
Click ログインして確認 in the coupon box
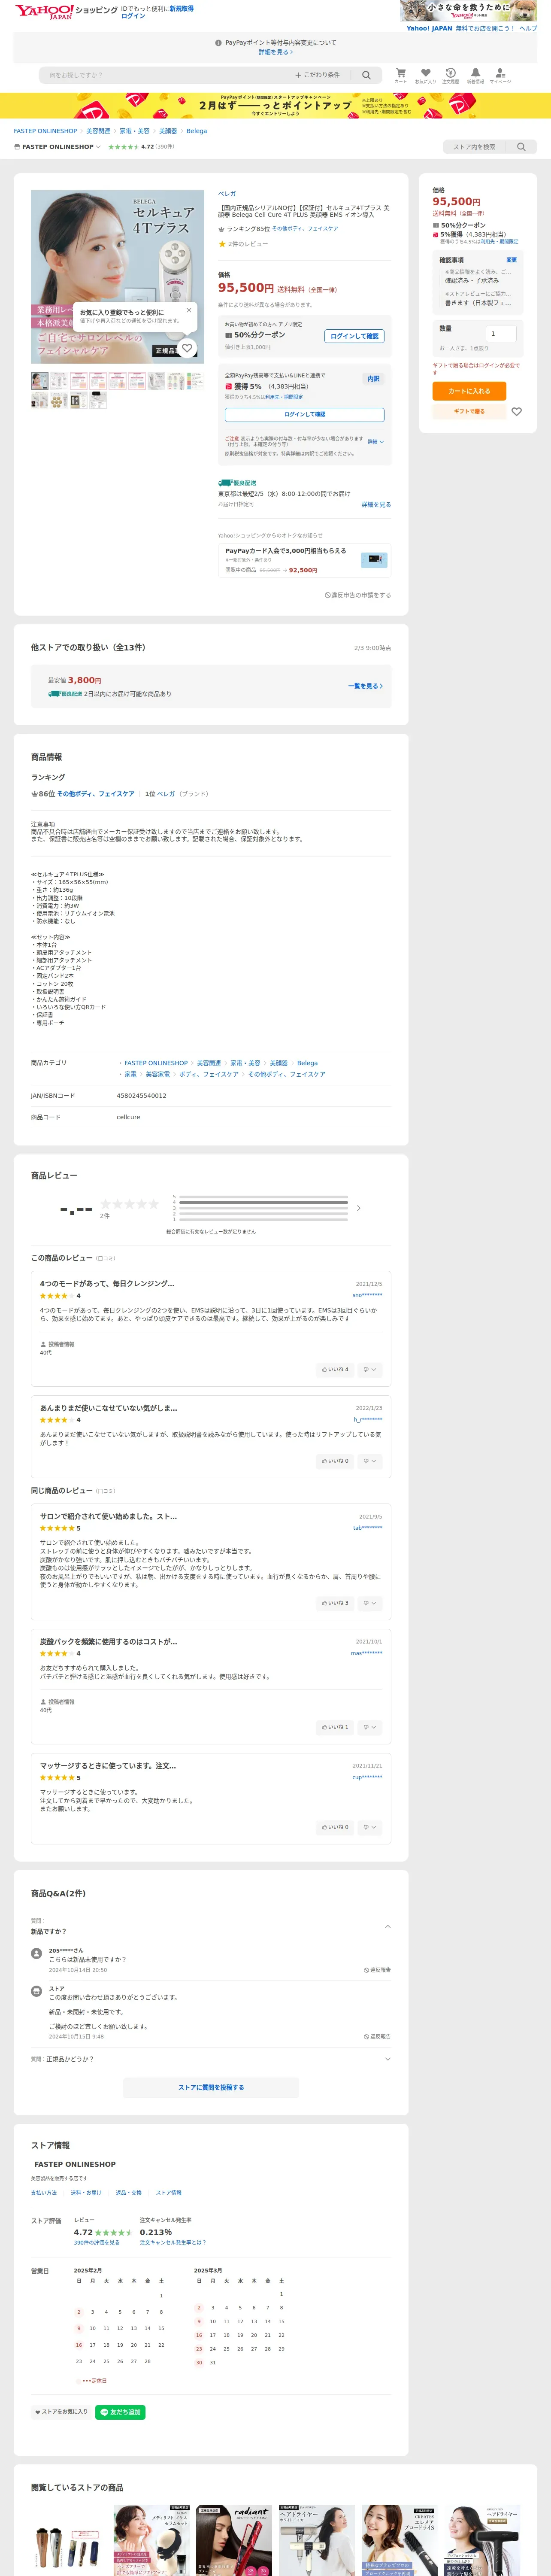point(355,336)
